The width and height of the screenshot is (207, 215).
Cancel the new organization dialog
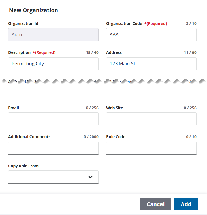tap(155, 204)
